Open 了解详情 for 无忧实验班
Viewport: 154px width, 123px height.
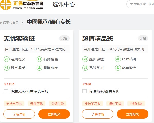point(19,114)
